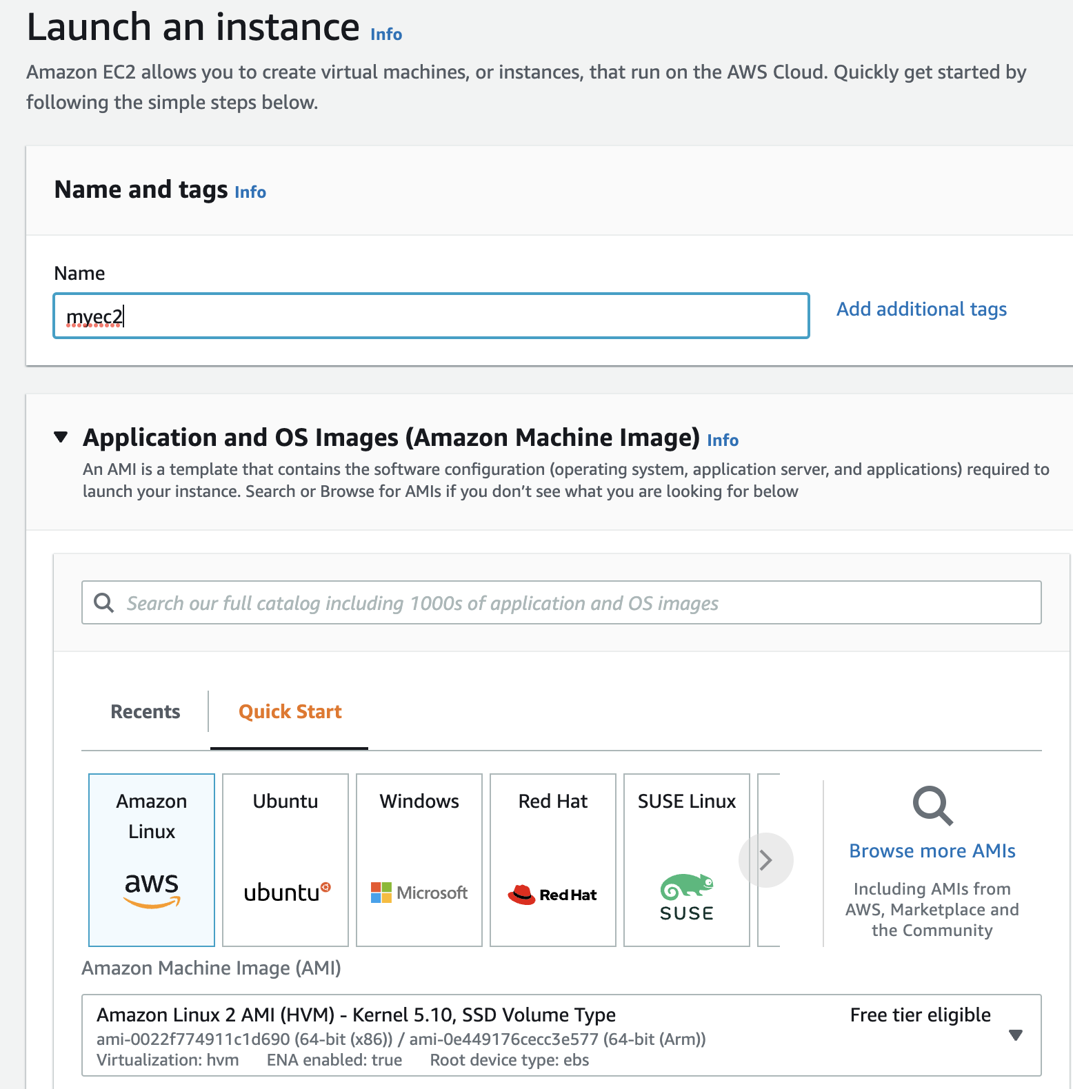
Task: Open Info link for Application and OS Images
Action: 723,440
